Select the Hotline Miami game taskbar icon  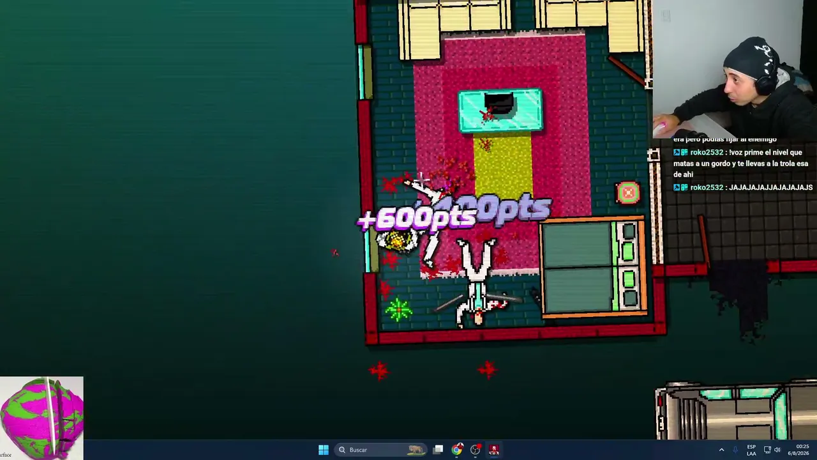(x=493, y=450)
